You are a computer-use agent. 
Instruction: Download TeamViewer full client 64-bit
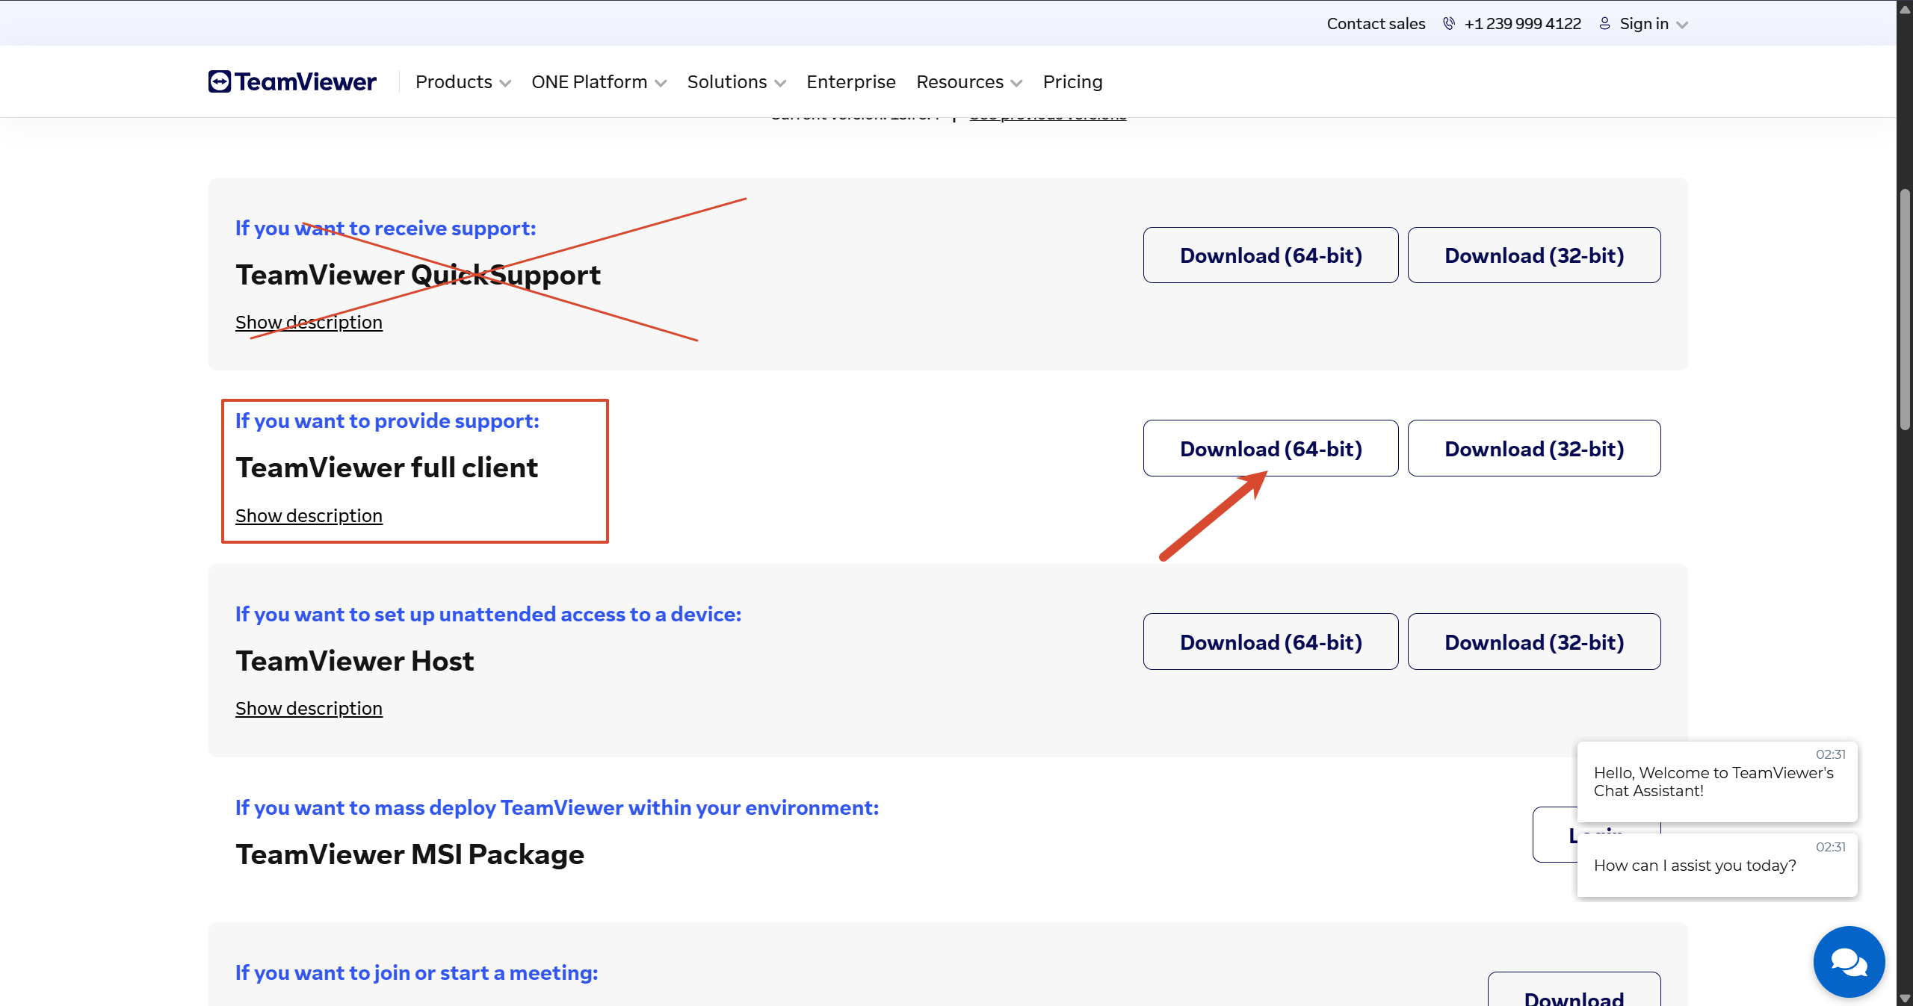pyautogui.click(x=1271, y=448)
